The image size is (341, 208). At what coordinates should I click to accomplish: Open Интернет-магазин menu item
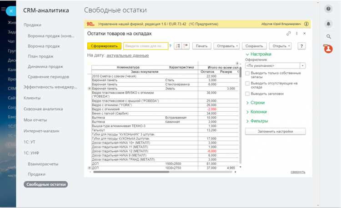pos(41,131)
